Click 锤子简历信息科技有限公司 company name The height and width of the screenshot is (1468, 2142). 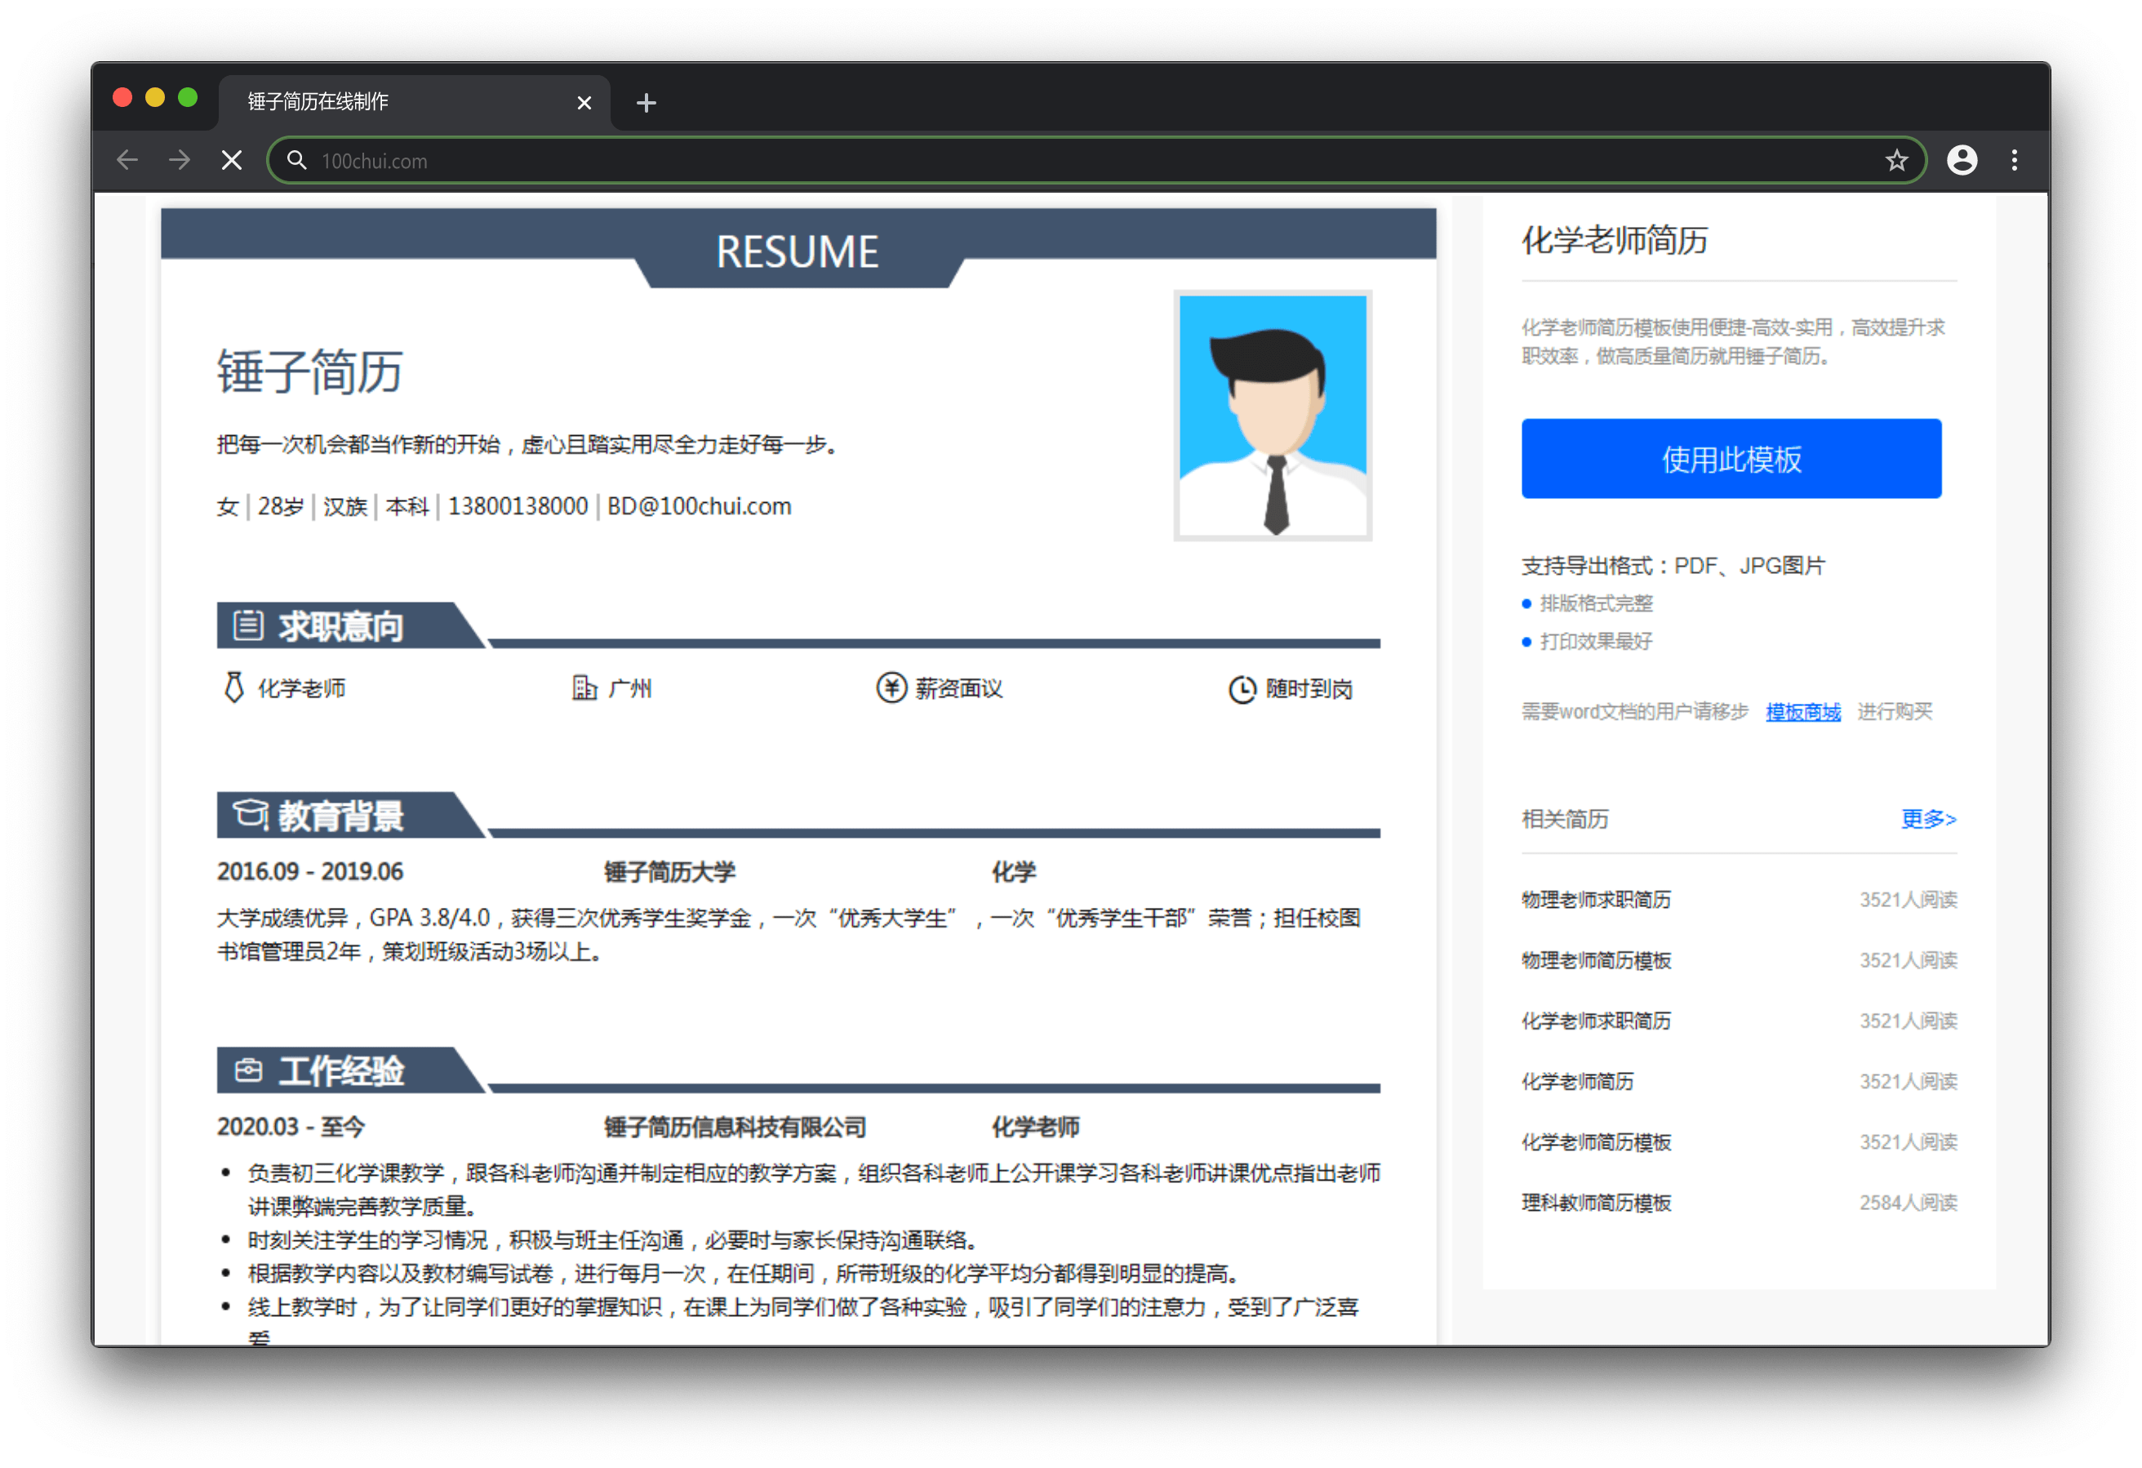tap(735, 1127)
